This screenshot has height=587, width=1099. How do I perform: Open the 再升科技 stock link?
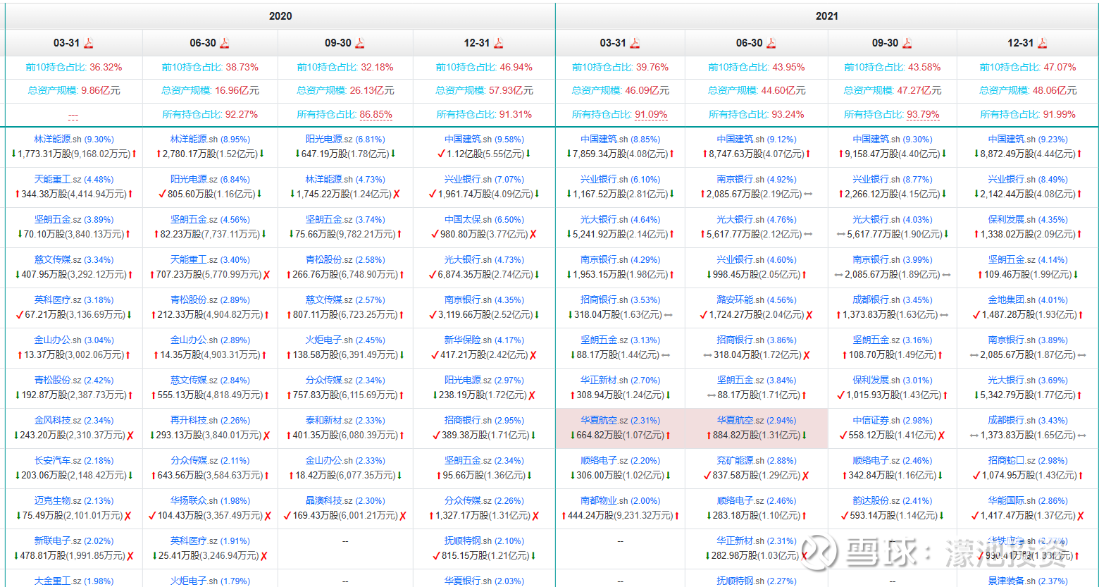189,421
